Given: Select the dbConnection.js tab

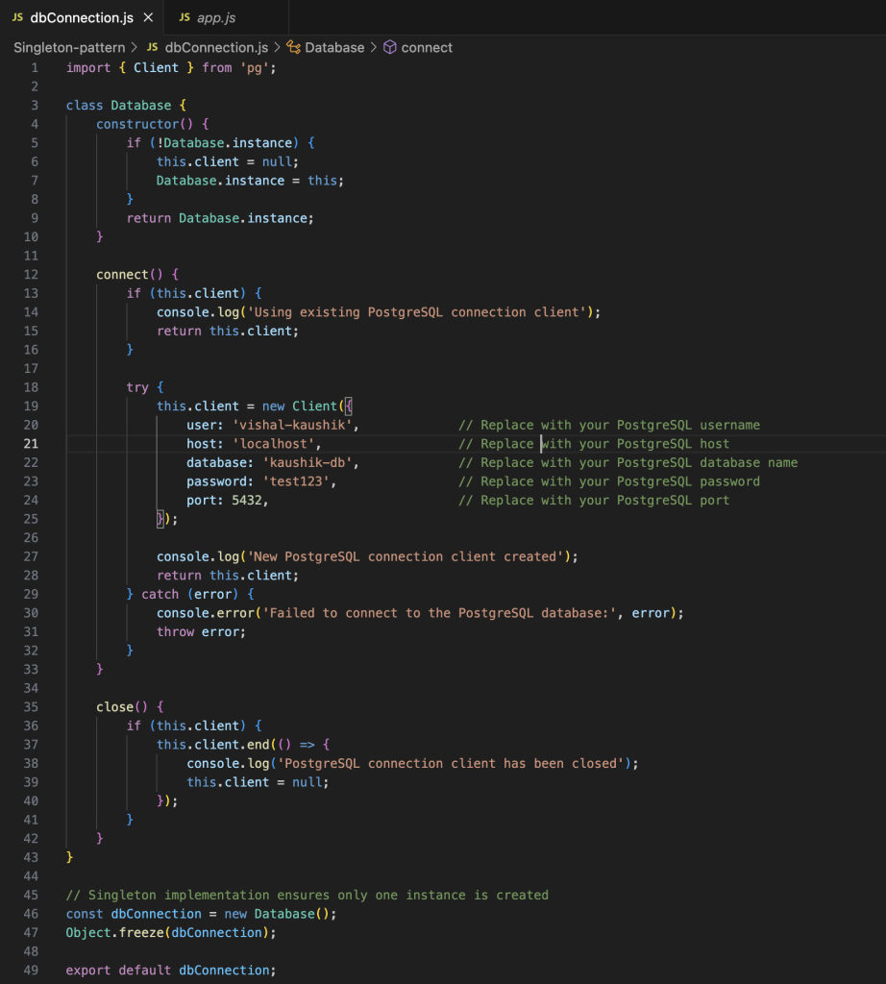Looking at the screenshot, I should coord(82,17).
